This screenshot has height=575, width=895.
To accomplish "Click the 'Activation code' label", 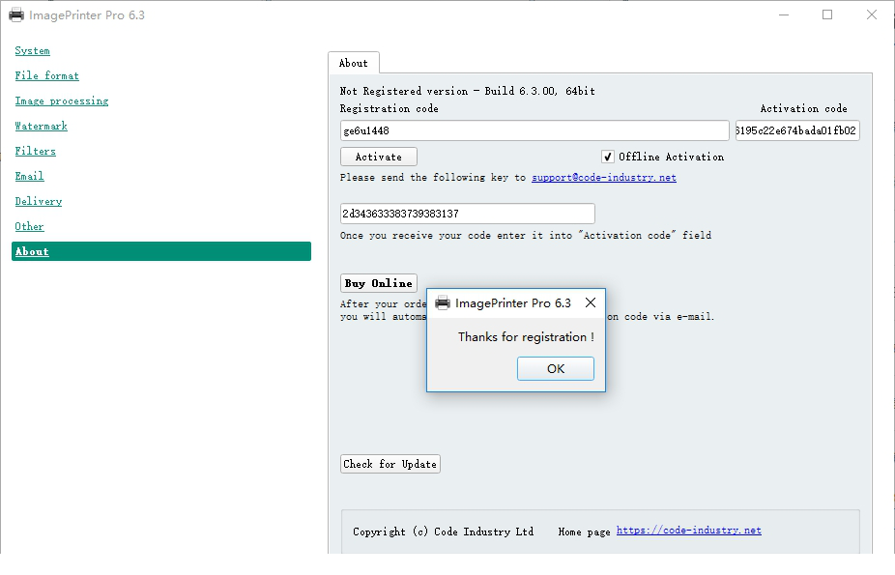I will click(x=804, y=108).
